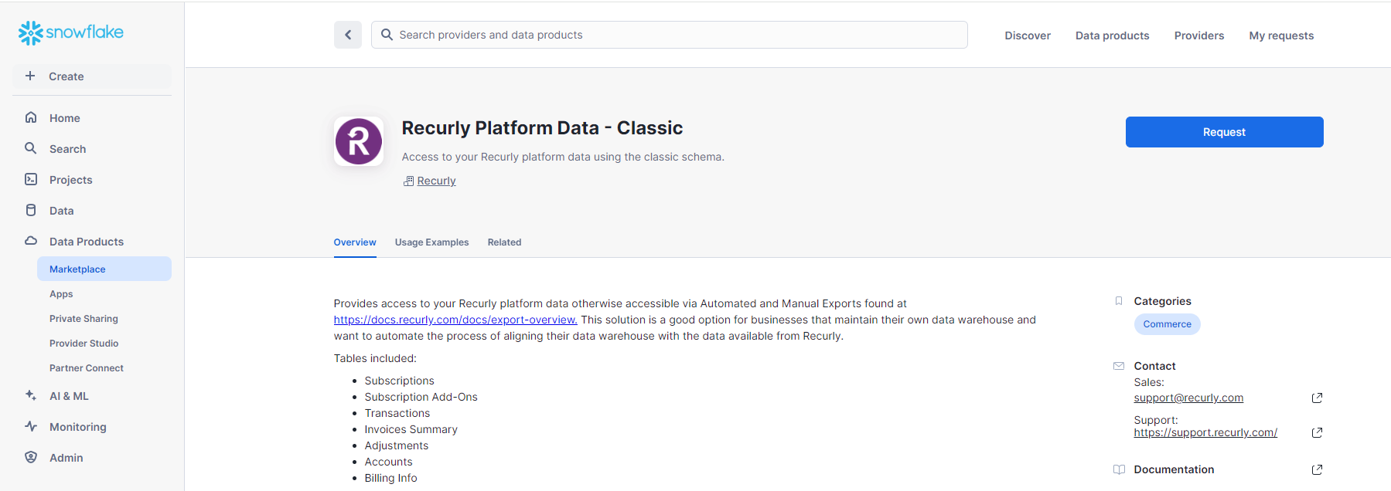Click the plus icon beside Create

point(30,76)
